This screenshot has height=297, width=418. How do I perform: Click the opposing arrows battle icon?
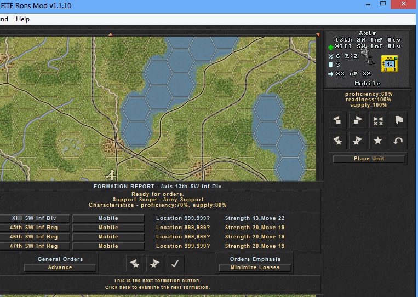[378, 120]
